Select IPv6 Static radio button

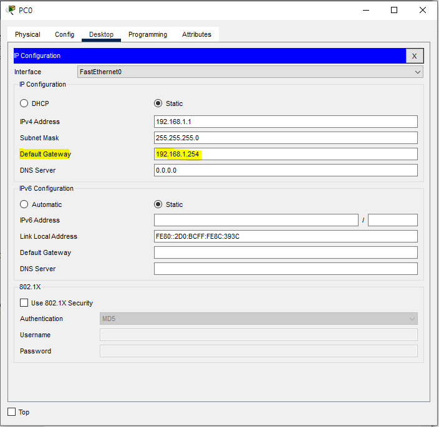pyautogui.click(x=158, y=204)
